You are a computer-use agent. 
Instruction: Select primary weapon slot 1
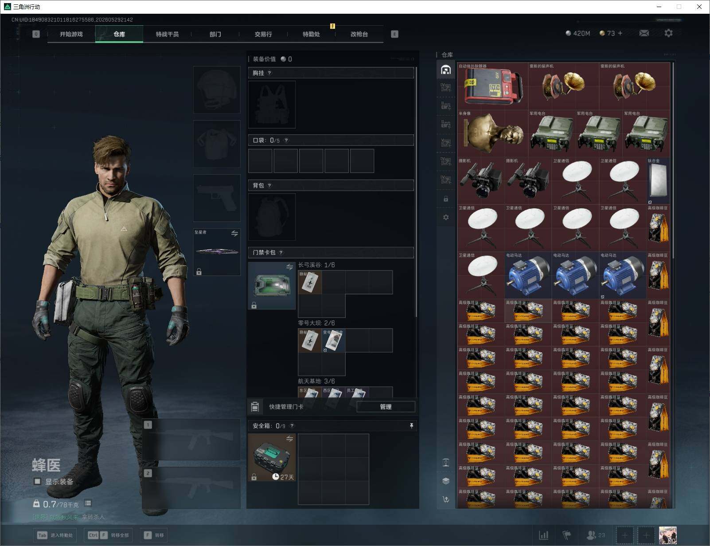191,439
